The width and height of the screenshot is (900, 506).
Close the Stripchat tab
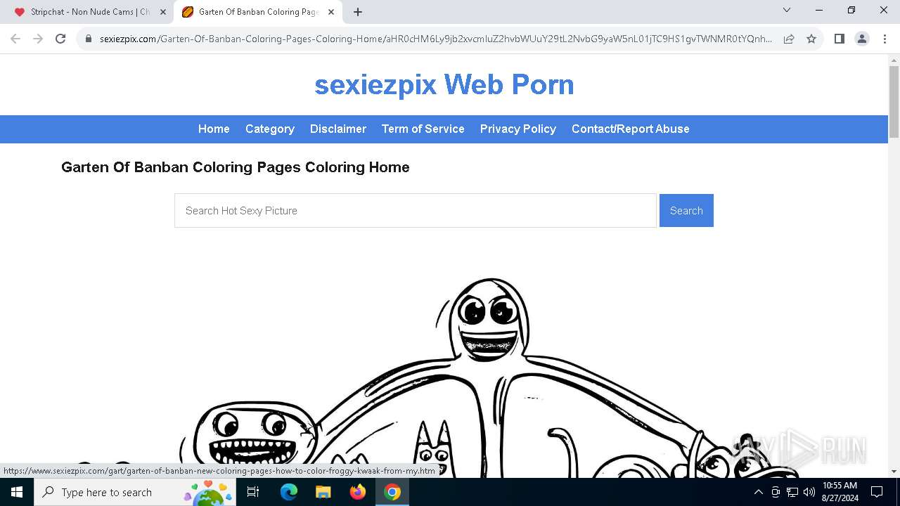point(163,12)
